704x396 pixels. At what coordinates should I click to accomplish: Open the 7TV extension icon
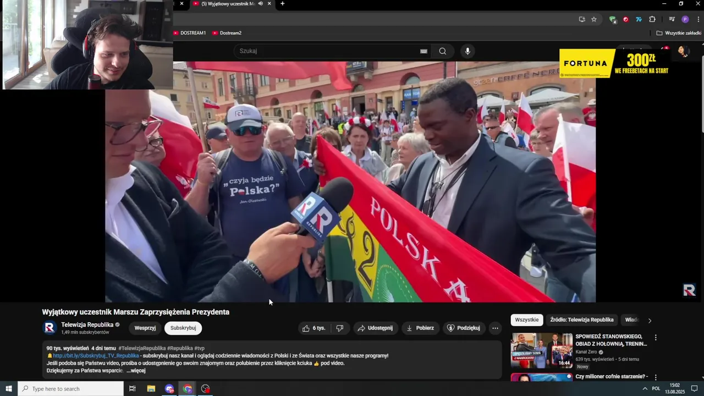(x=639, y=19)
